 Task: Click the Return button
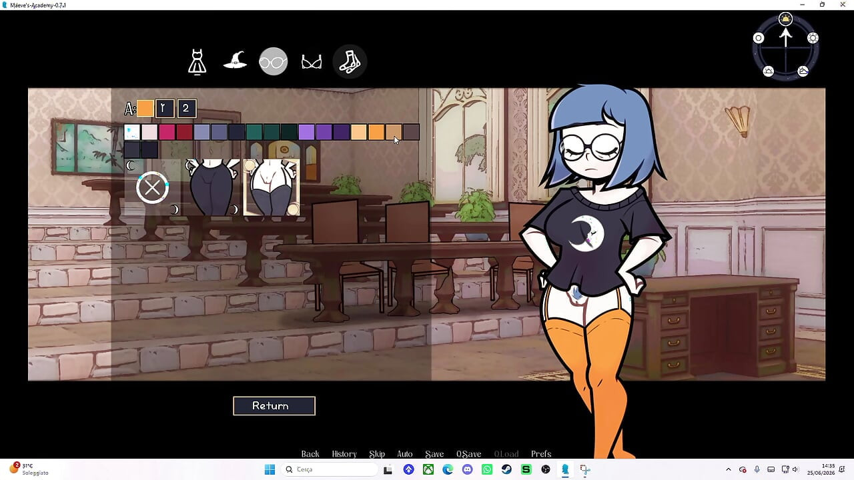[274, 405]
